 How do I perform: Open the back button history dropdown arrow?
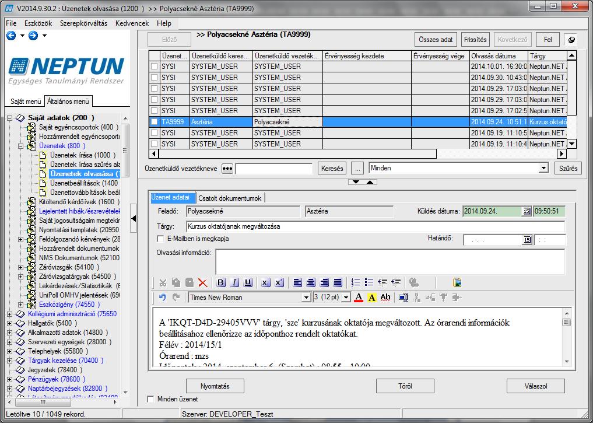point(22,36)
